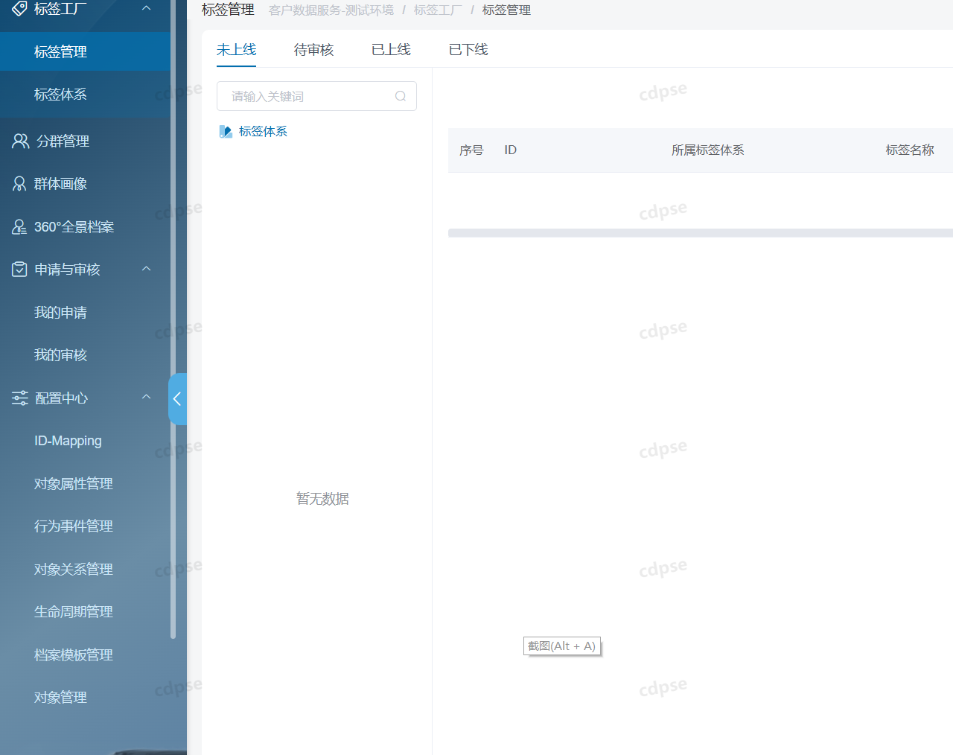Click the table horizontal scrollbar
Image resolution: width=953 pixels, height=755 pixels.
coord(701,233)
